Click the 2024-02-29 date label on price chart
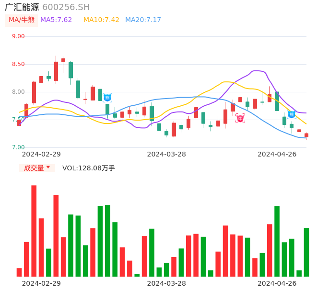The width and height of the screenshot is (329, 290). (x=41, y=154)
